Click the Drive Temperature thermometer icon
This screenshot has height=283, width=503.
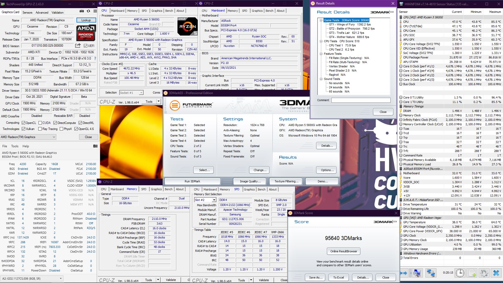[401, 204]
